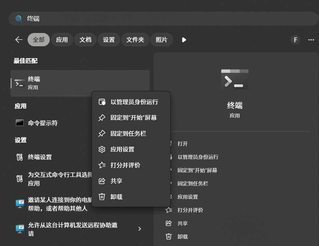This screenshot has height=246, width=319.
Task: Click the trash icon beside 卸载 in right panel
Action: tap(169, 236)
